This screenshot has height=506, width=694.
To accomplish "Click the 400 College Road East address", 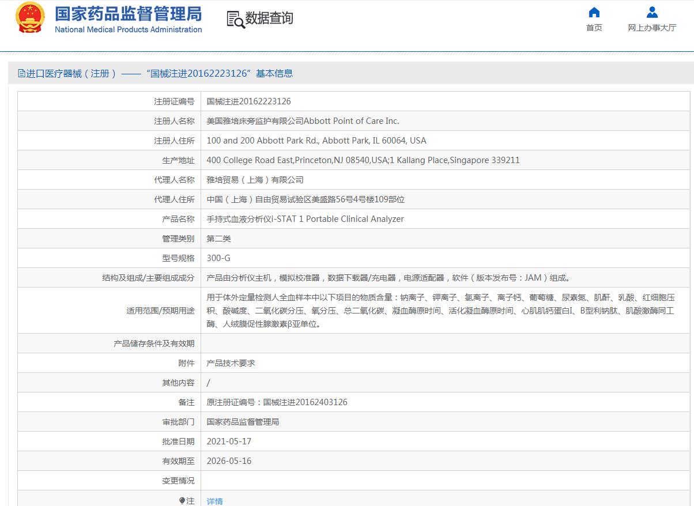I will (363, 160).
